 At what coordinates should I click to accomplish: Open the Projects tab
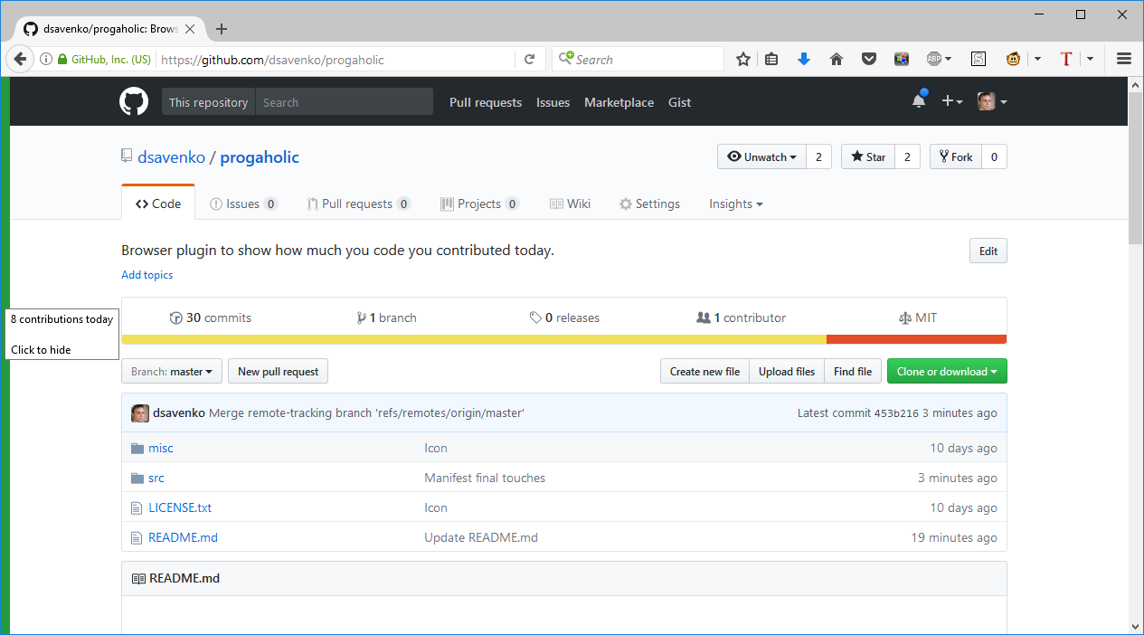point(479,204)
